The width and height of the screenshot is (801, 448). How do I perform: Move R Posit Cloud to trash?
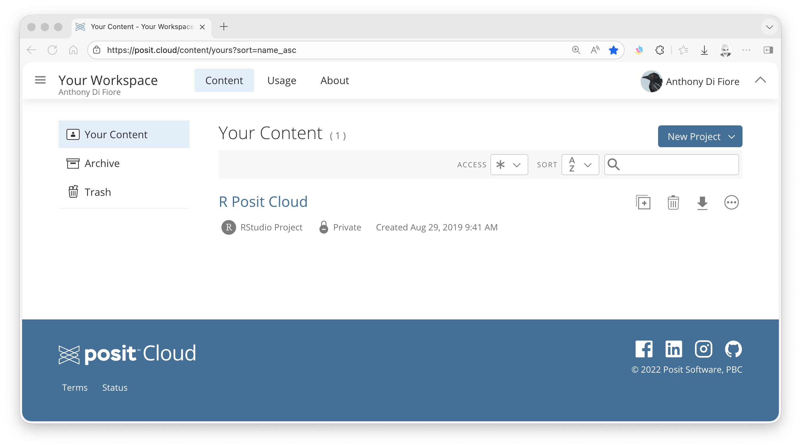pyautogui.click(x=673, y=202)
